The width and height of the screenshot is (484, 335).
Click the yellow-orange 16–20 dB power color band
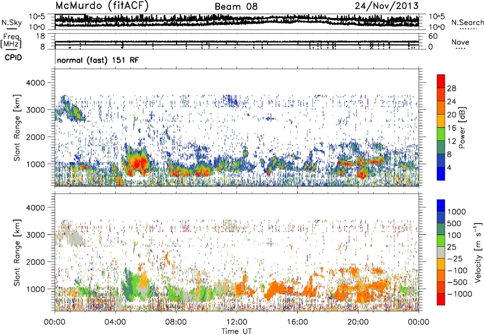(441, 120)
